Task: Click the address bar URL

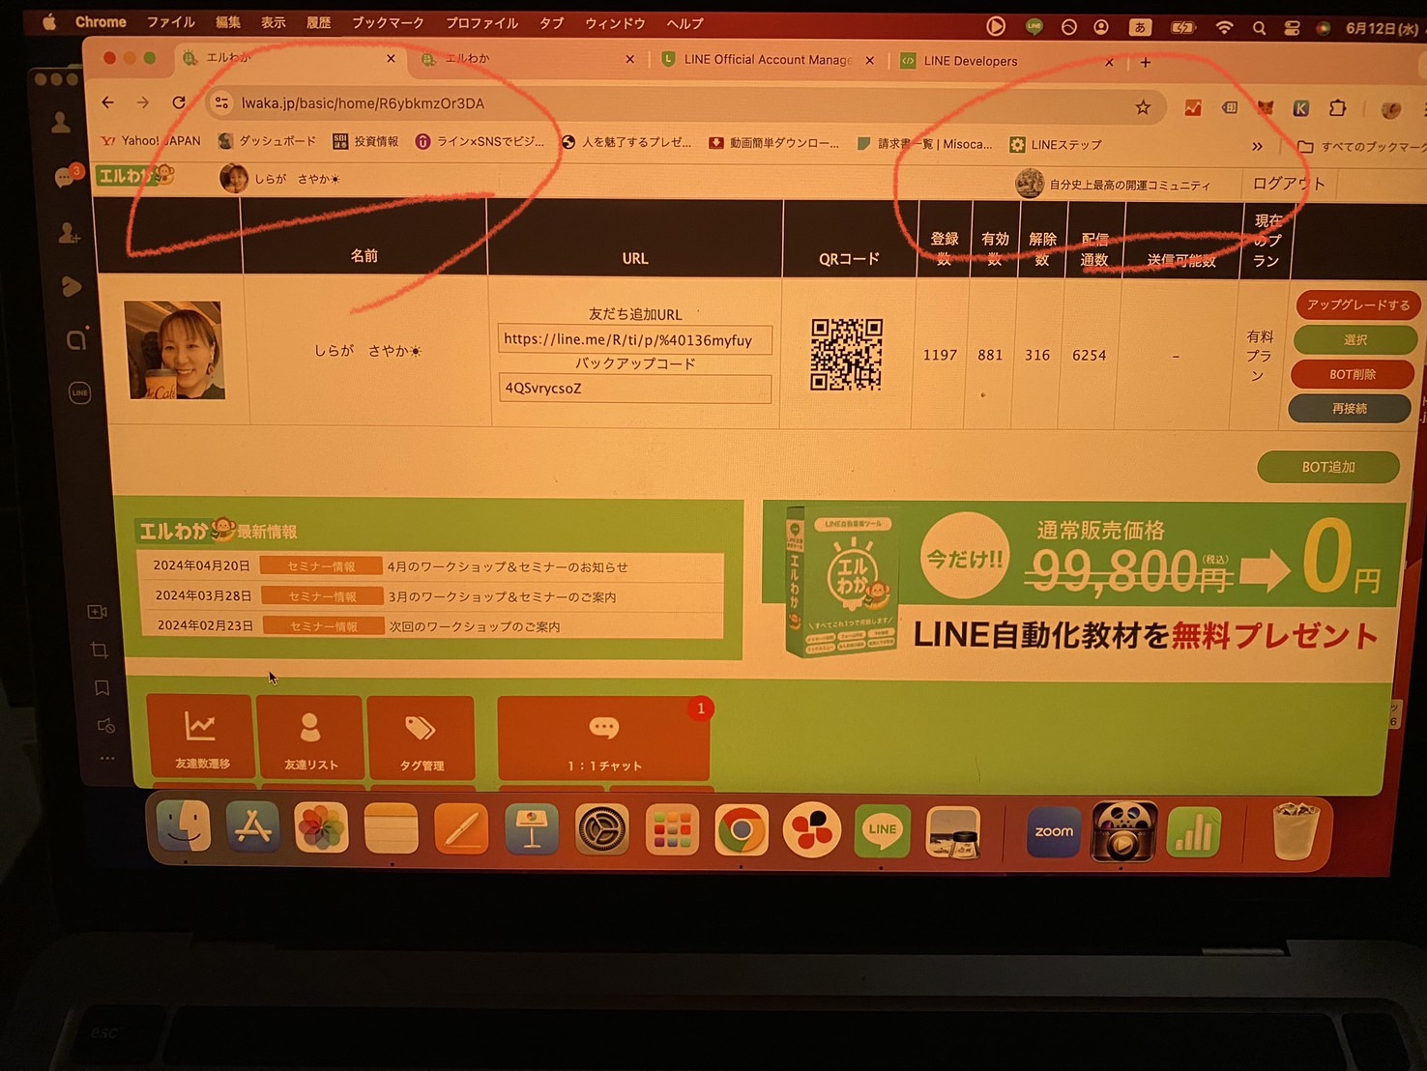Action: [363, 103]
